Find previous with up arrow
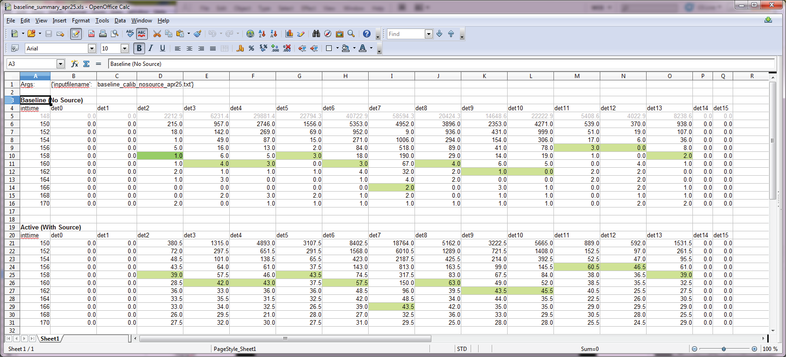The image size is (786, 357). [x=451, y=34]
